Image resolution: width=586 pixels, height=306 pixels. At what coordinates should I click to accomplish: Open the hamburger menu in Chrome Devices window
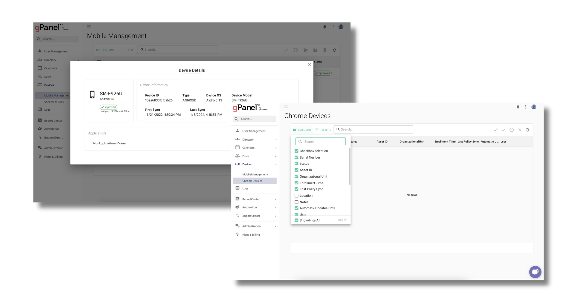pyautogui.click(x=286, y=107)
